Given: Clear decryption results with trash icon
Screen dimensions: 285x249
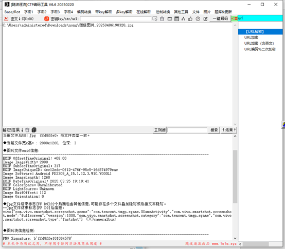Looking at the screenshot, I should pyautogui.click(x=27, y=130).
